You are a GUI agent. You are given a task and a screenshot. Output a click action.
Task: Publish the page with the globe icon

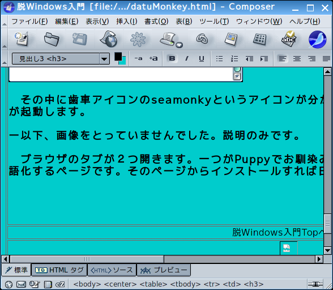109,39
